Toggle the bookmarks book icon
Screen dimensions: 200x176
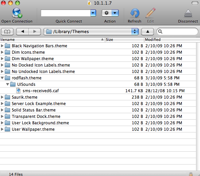7,31
